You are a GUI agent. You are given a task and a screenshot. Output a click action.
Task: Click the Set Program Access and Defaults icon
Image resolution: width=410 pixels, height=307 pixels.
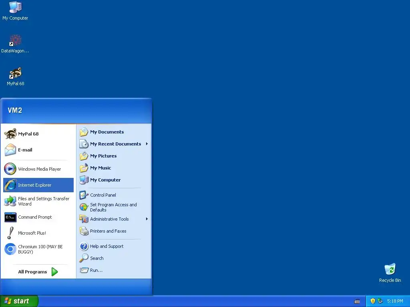click(84, 207)
